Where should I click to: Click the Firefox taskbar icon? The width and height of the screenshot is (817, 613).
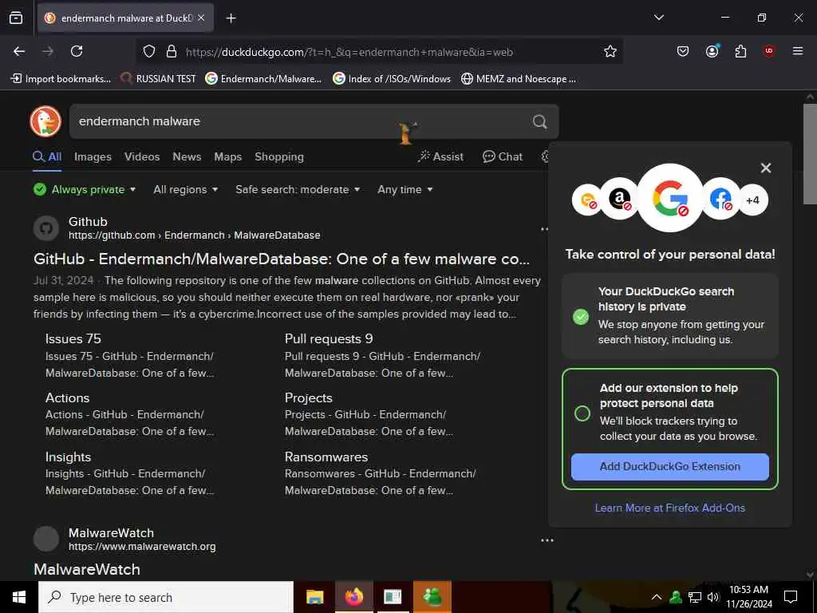point(353,597)
